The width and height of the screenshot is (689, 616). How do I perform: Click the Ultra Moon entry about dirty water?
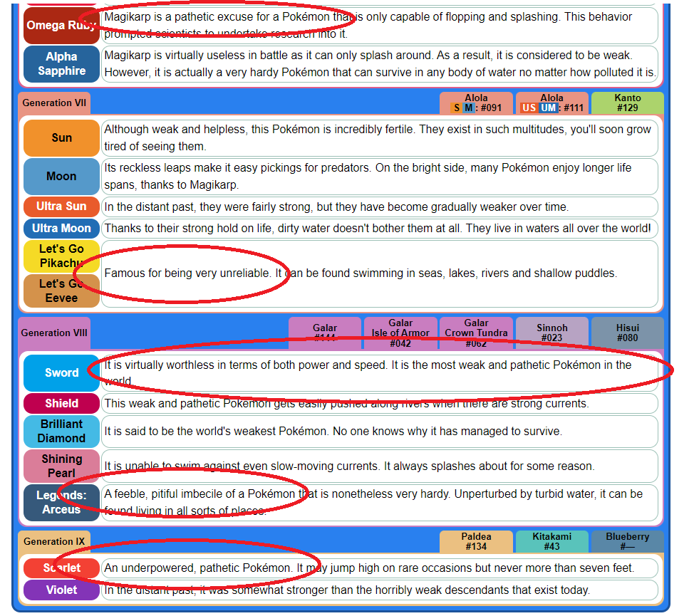[380, 229]
